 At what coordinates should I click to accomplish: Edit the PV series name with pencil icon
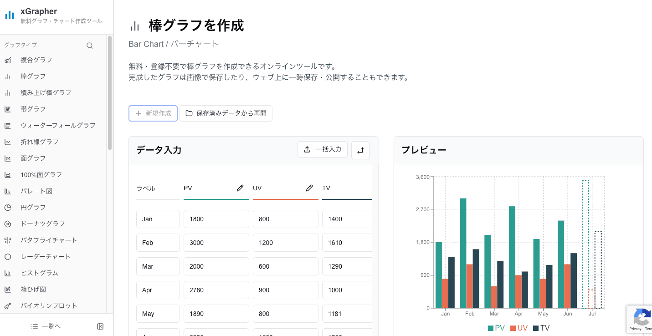click(240, 188)
